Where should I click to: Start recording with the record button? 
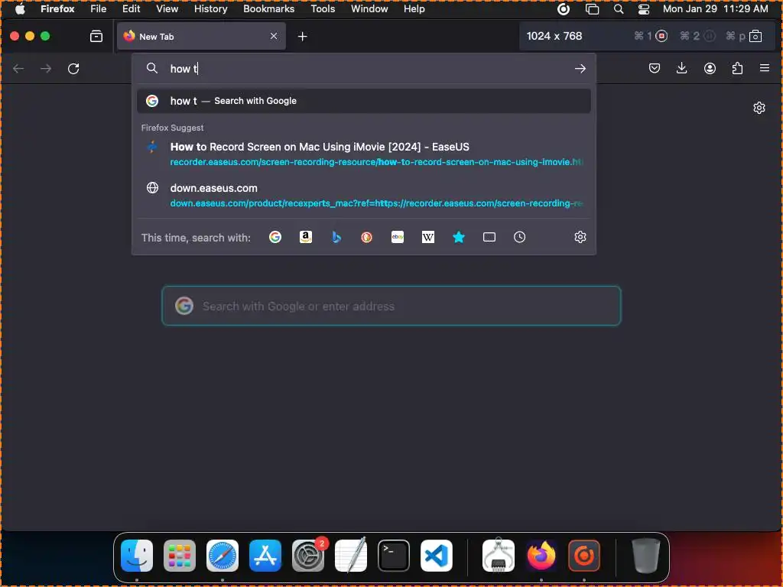[661, 36]
